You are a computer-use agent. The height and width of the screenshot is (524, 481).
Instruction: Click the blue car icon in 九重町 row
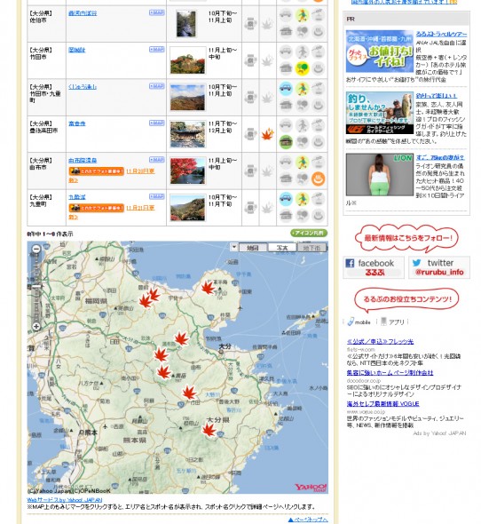286,199
